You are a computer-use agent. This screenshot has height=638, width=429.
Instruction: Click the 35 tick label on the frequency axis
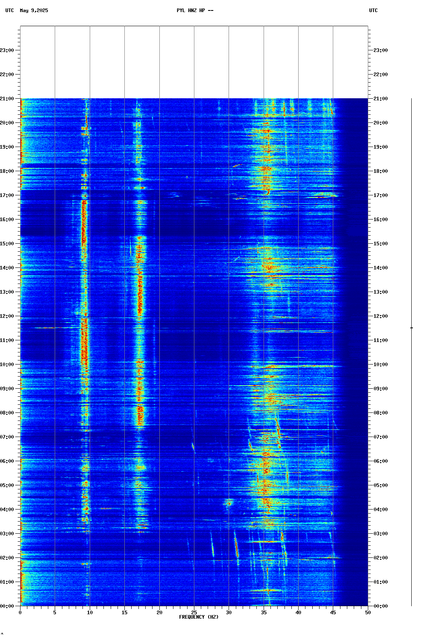tap(264, 613)
